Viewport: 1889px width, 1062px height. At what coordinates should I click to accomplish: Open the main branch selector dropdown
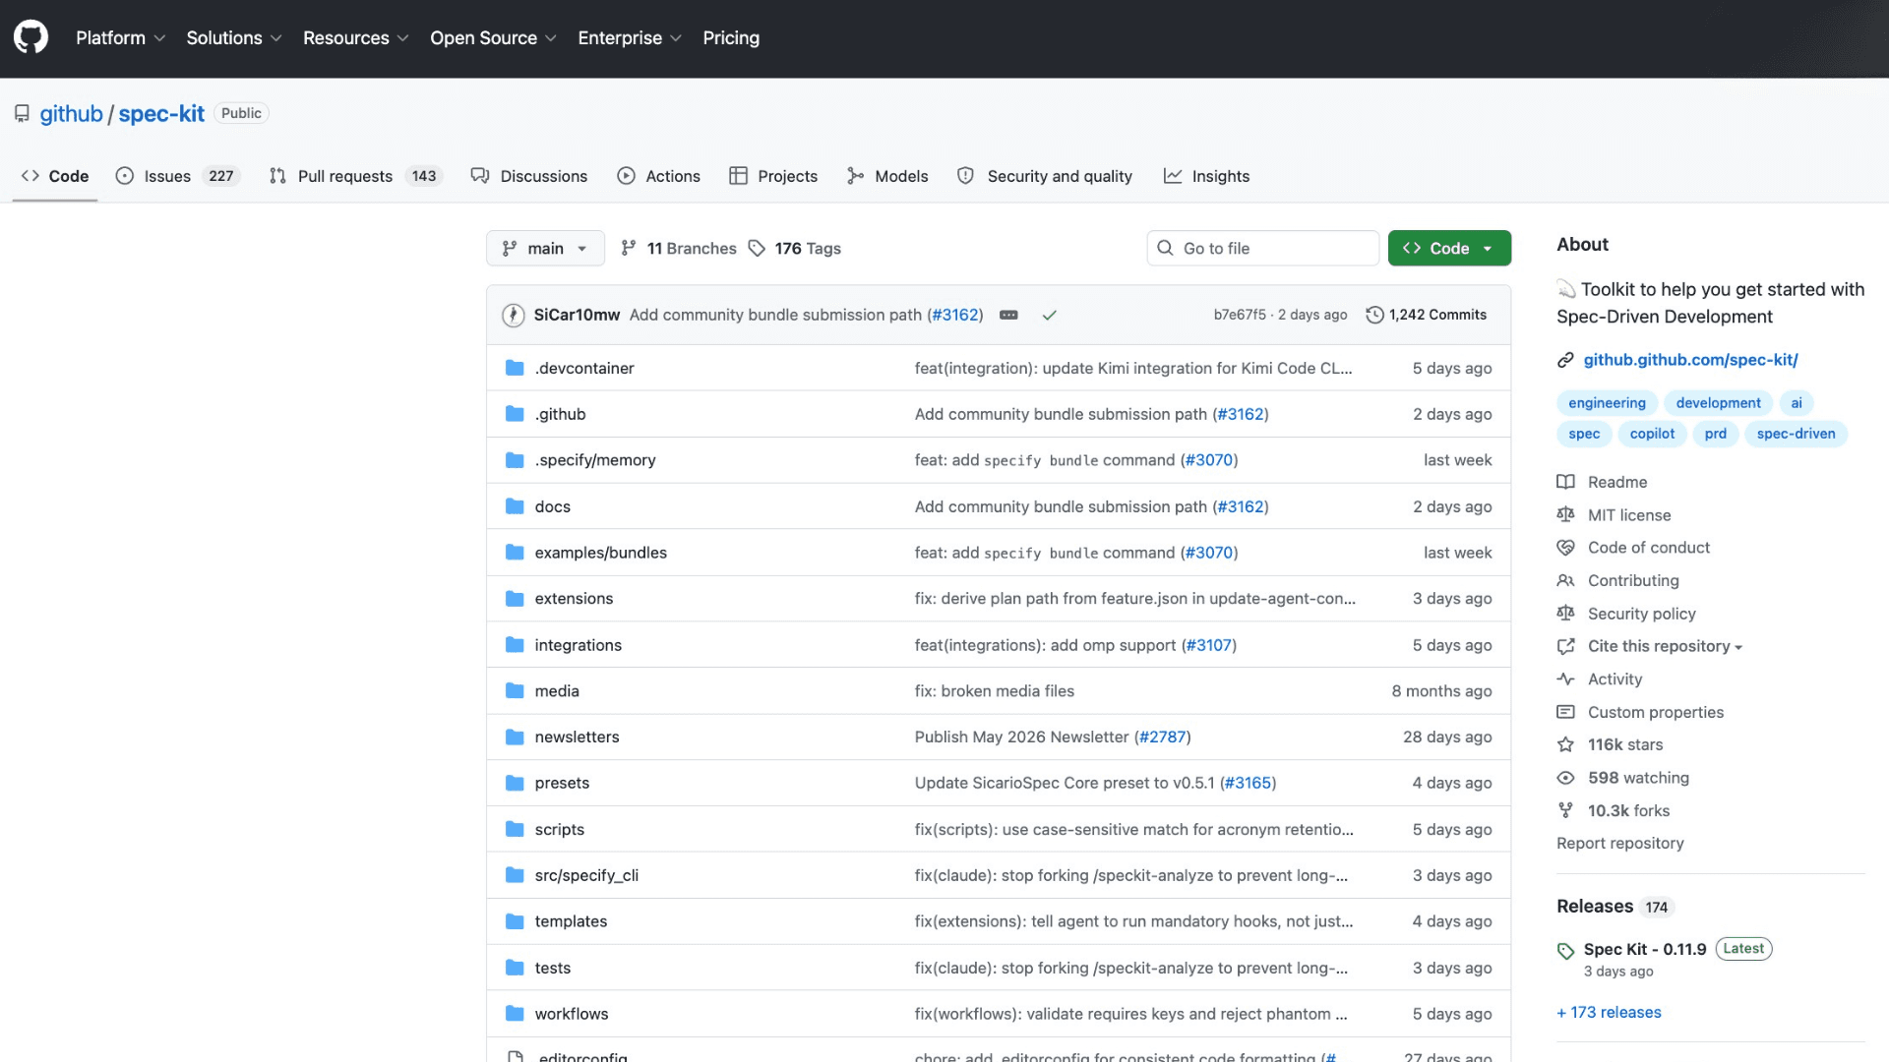click(545, 248)
